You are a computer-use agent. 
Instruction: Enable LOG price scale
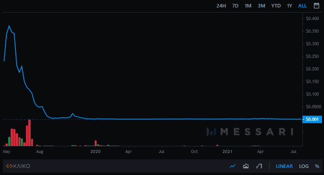(x=304, y=166)
